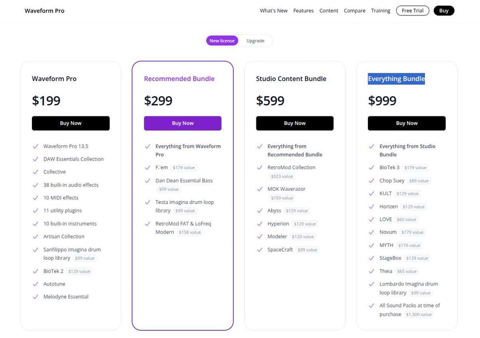Click the Waveform Pro logo text

44,11
